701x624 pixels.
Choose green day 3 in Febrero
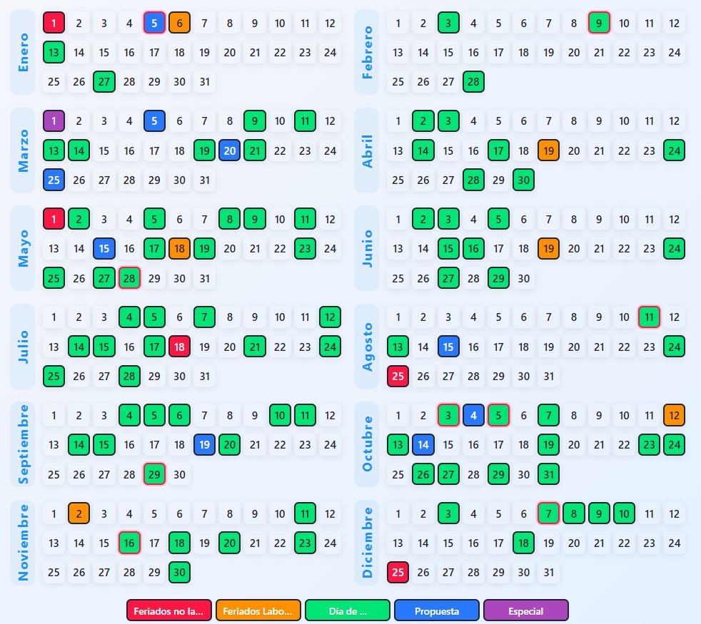(448, 23)
